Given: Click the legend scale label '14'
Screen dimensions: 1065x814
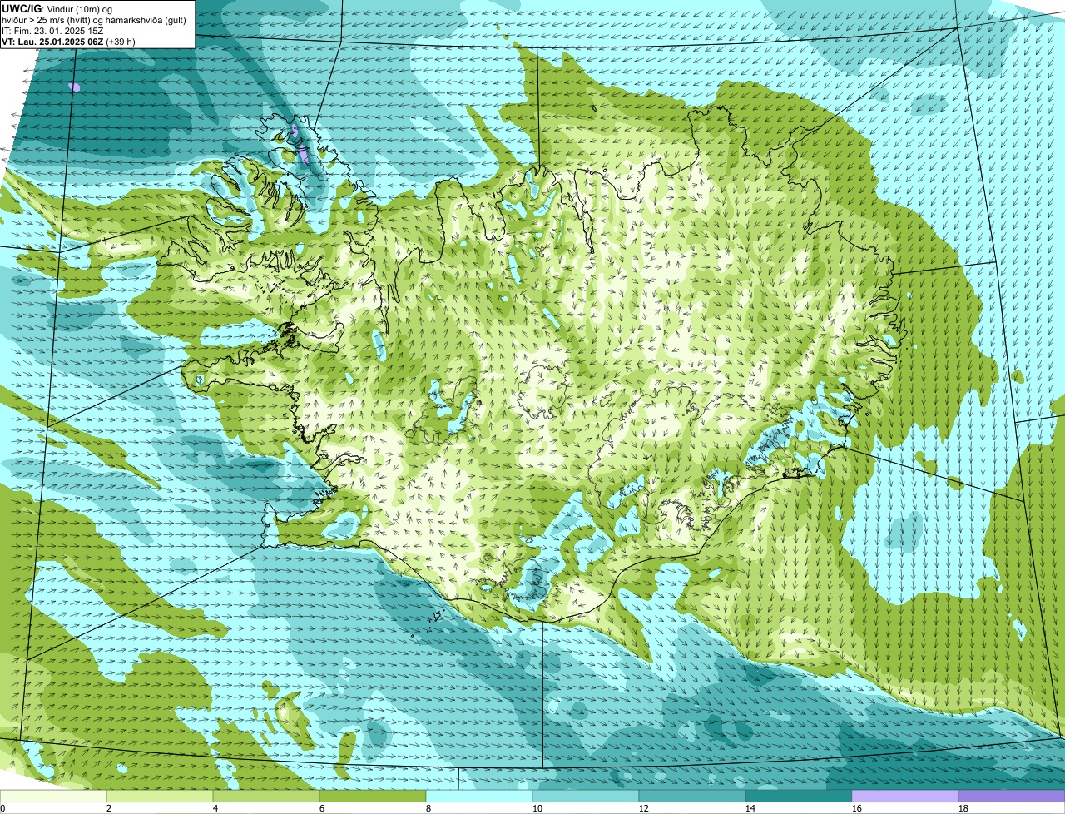Looking at the screenshot, I should point(750,808).
